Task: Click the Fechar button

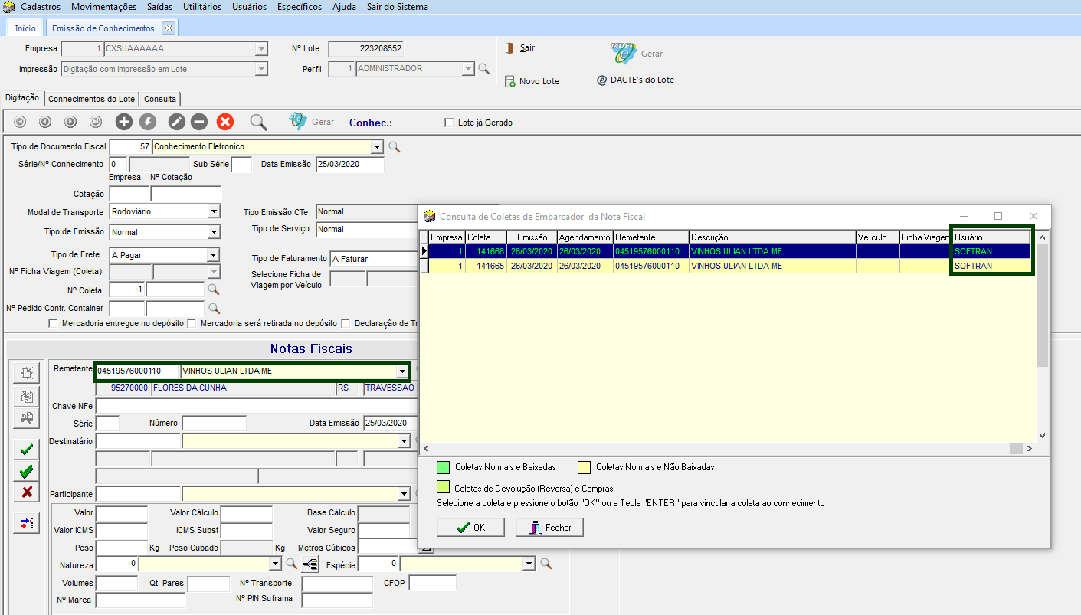Action: [x=550, y=528]
